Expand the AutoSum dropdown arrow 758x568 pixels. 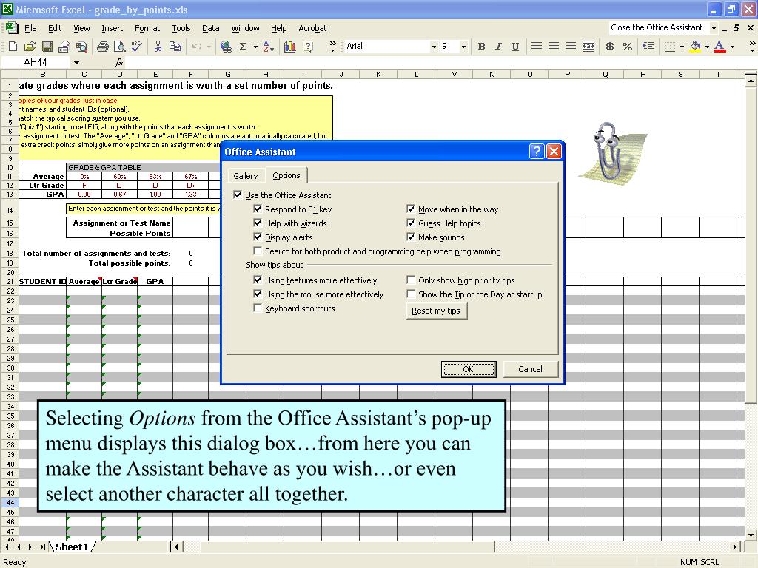(x=255, y=47)
